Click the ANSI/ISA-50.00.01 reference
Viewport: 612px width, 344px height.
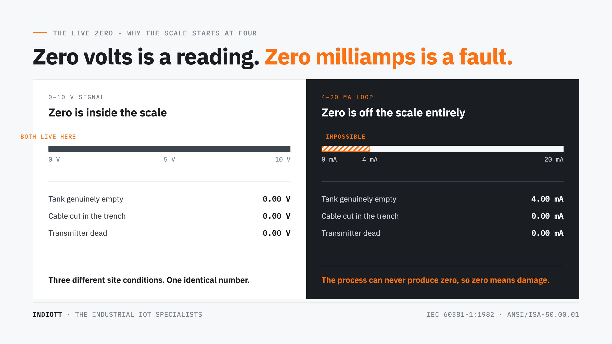pyautogui.click(x=543, y=315)
